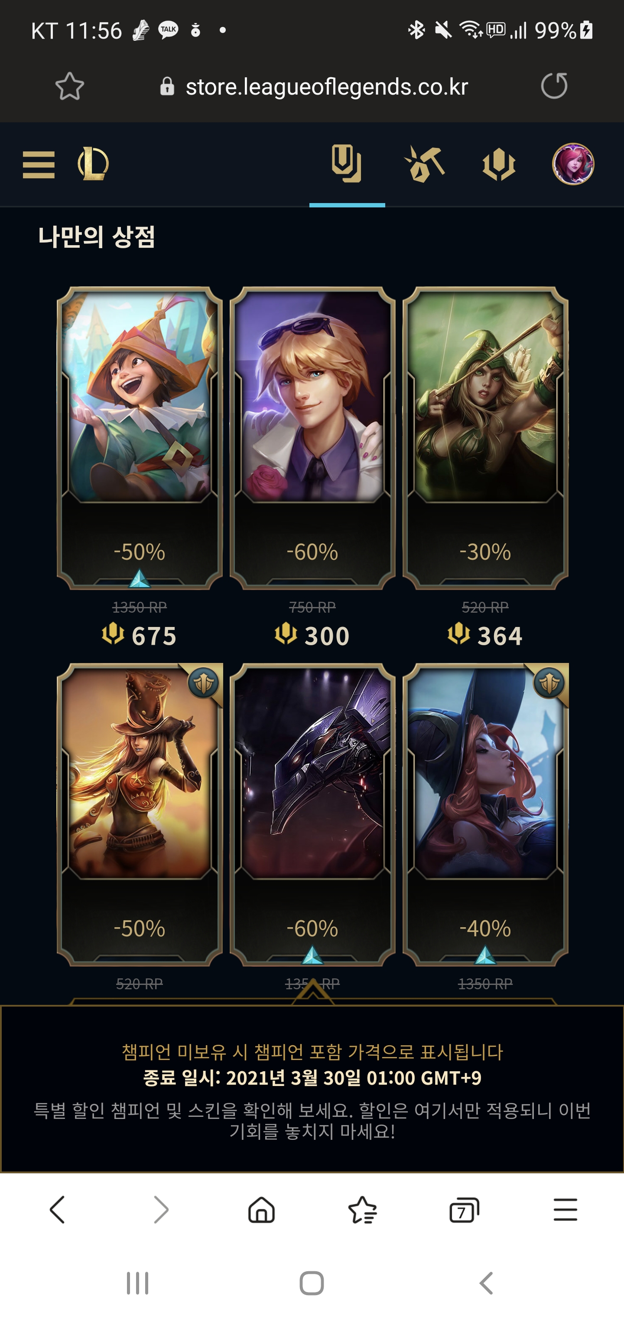624x1319 pixels.
Task: Open the browser bookmarks list icon
Action: pos(363,1210)
